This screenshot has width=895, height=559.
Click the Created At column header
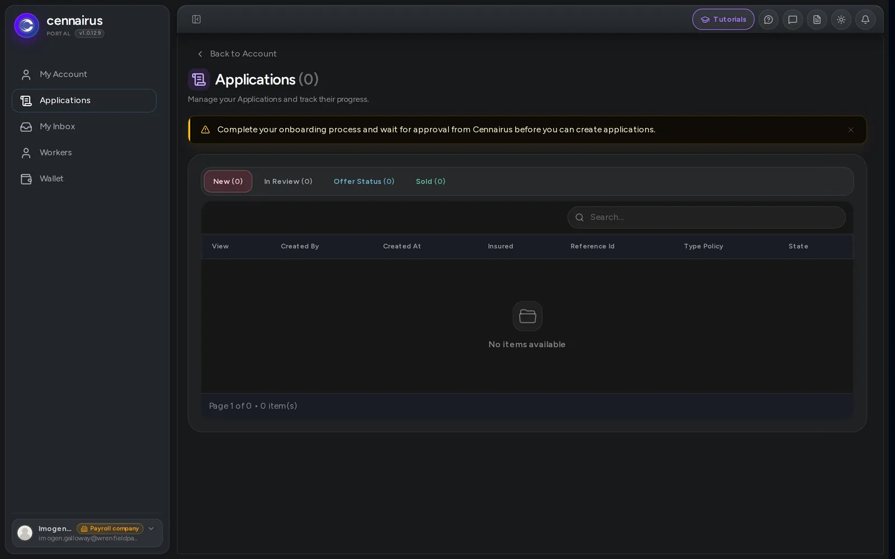[x=402, y=247]
